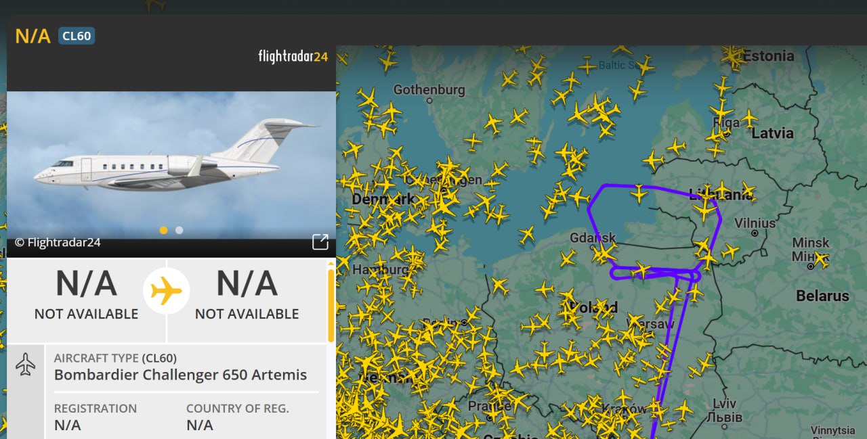Screen dimensions: 867x439
Task: Click the Vilnius city label on the map
Action: point(754,223)
